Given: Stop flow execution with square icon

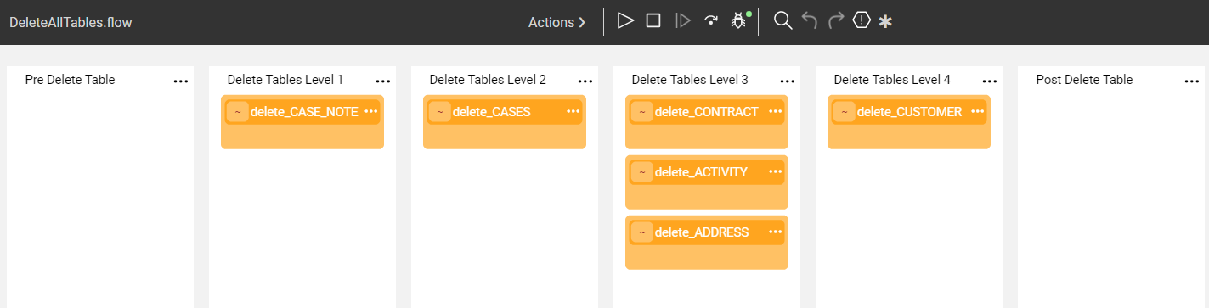Looking at the screenshot, I should click(653, 20).
